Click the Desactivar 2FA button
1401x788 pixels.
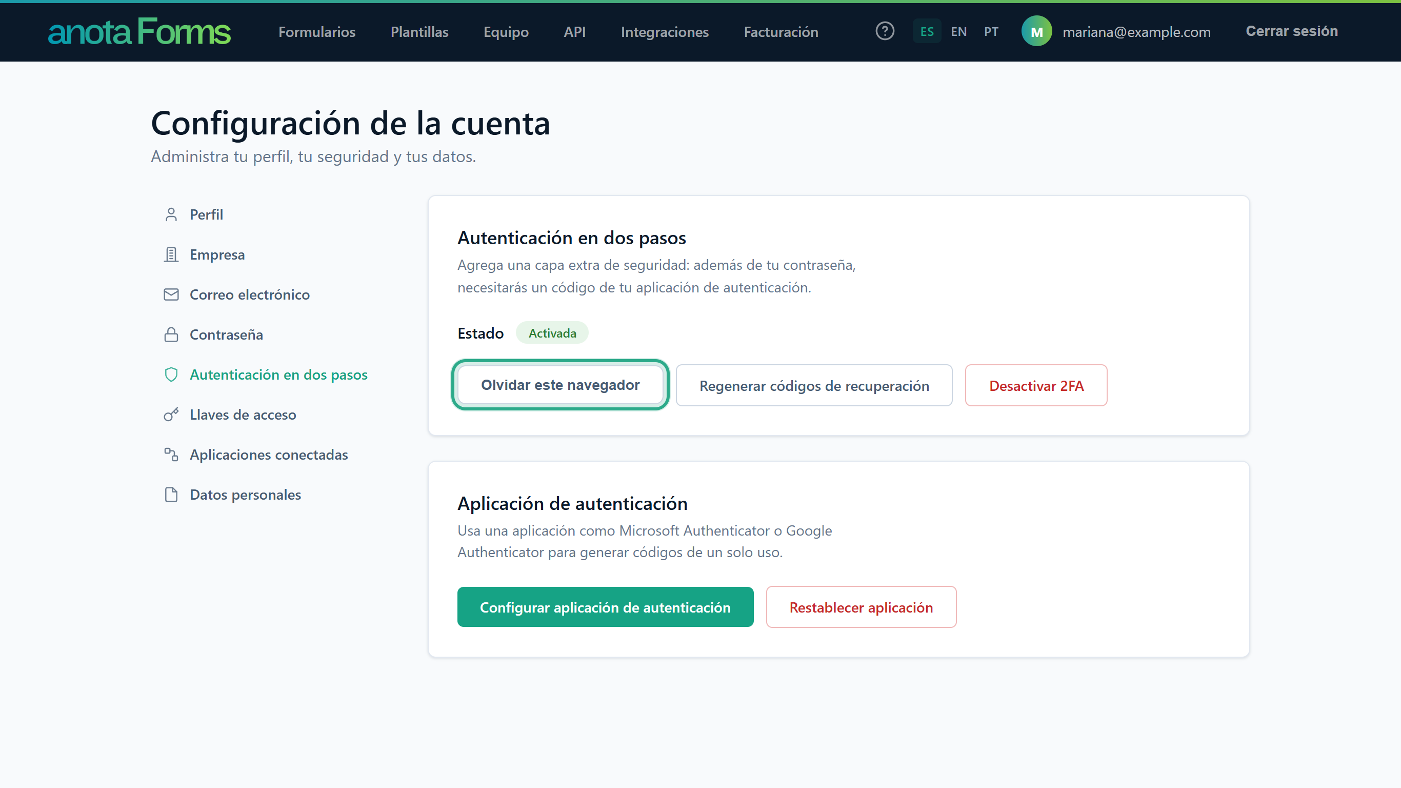1036,385
